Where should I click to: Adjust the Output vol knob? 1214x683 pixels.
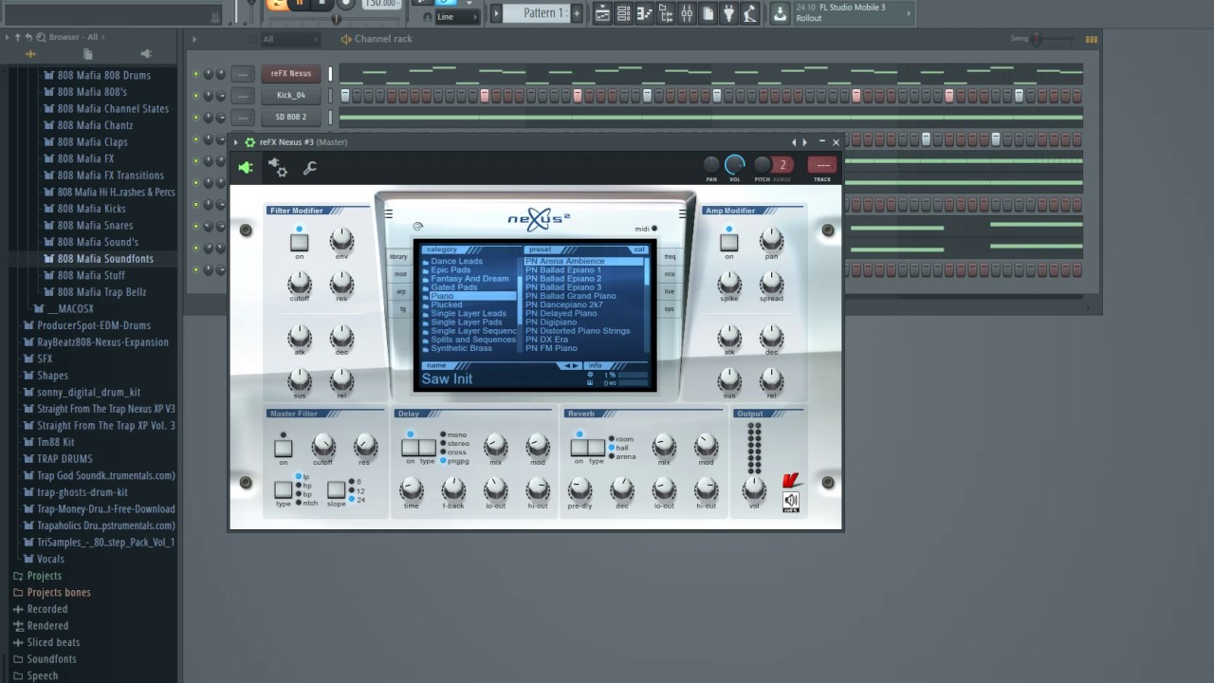coord(754,489)
